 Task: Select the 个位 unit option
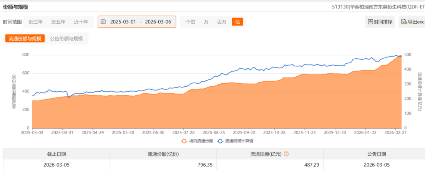click(190, 22)
